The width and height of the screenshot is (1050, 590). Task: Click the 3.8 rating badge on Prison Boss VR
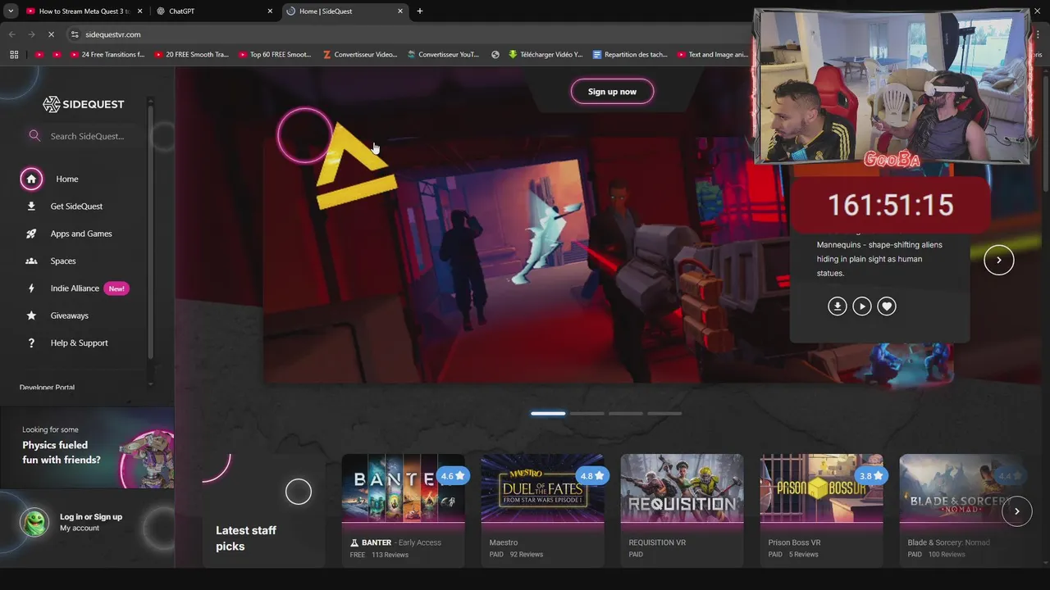point(871,476)
